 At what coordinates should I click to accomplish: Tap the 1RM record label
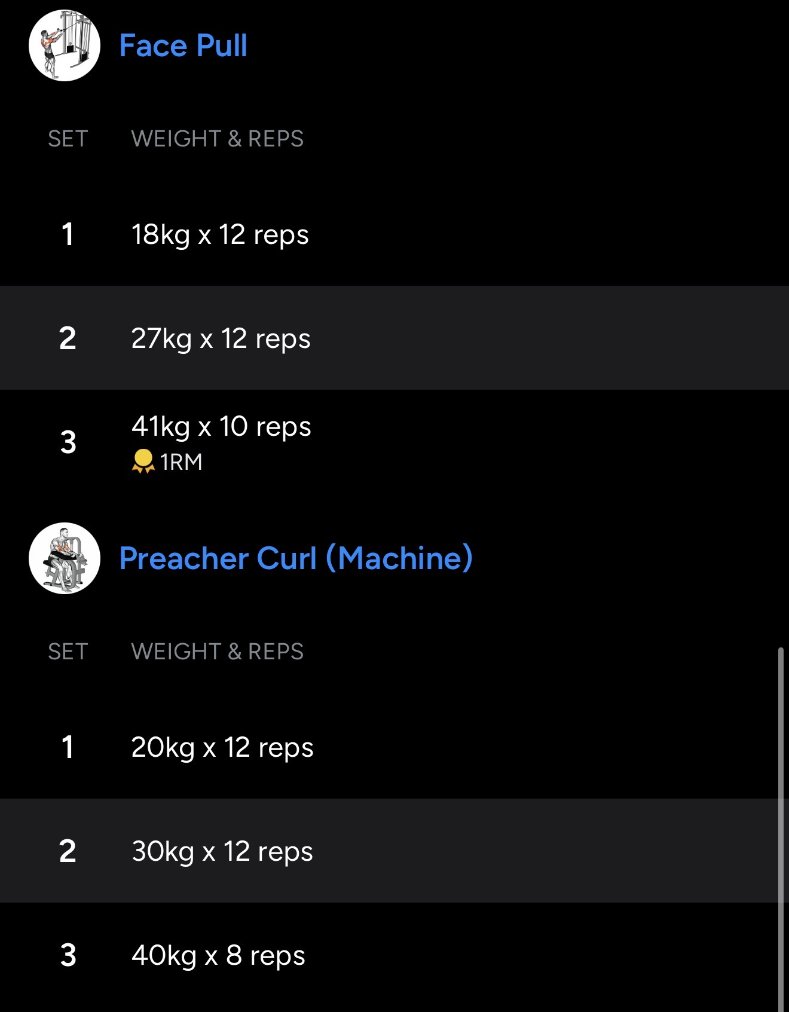181,462
